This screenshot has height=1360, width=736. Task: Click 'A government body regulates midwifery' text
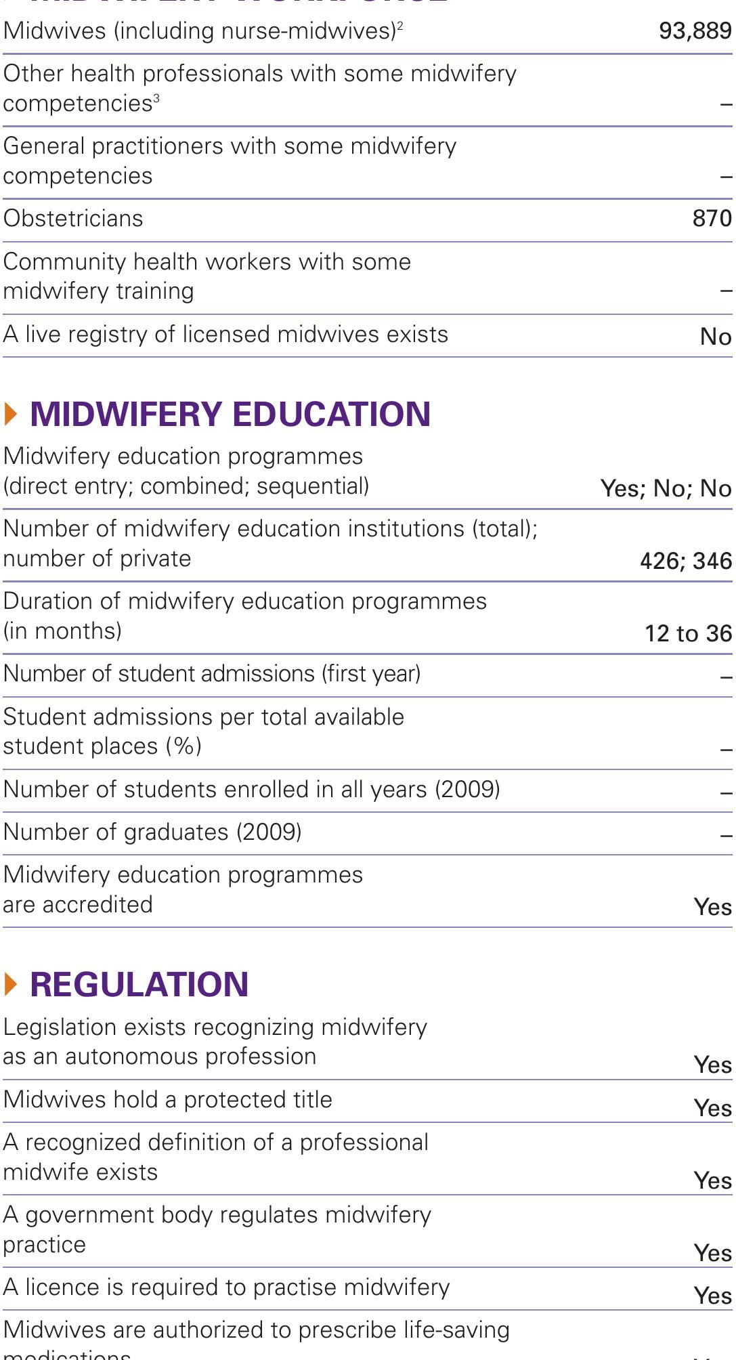pyautogui.click(x=217, y=1215)
